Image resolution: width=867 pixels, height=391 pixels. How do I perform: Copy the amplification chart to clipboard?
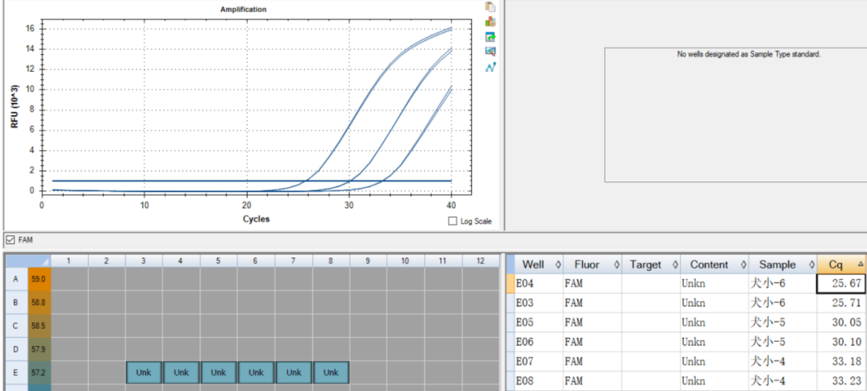[490, 6]
